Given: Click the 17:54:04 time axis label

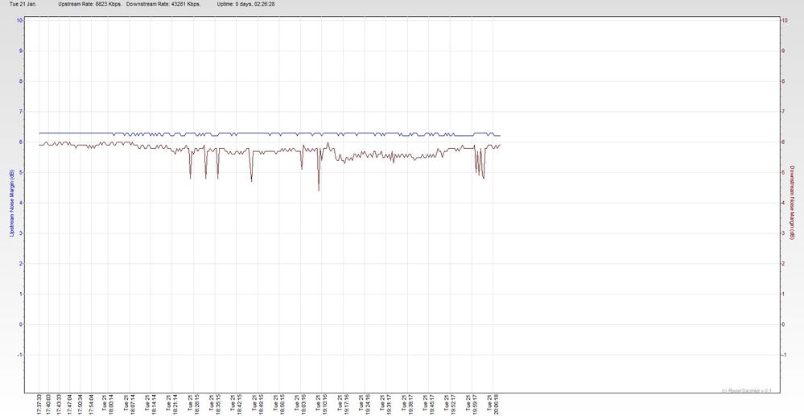Looking at the screenshot, I should pos(92,405).
